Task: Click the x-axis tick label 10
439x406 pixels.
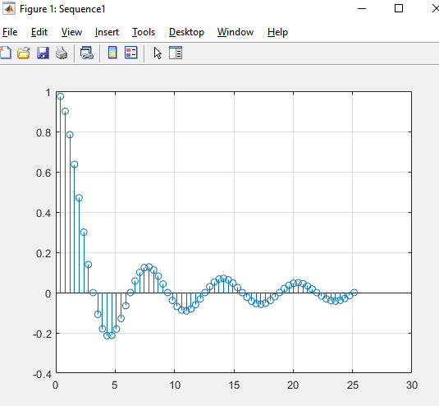Action: pos(175,385)
